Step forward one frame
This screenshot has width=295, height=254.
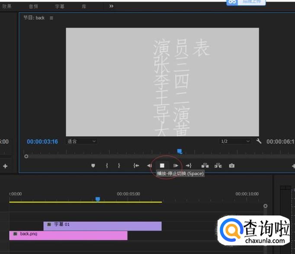tap(176, 165)
